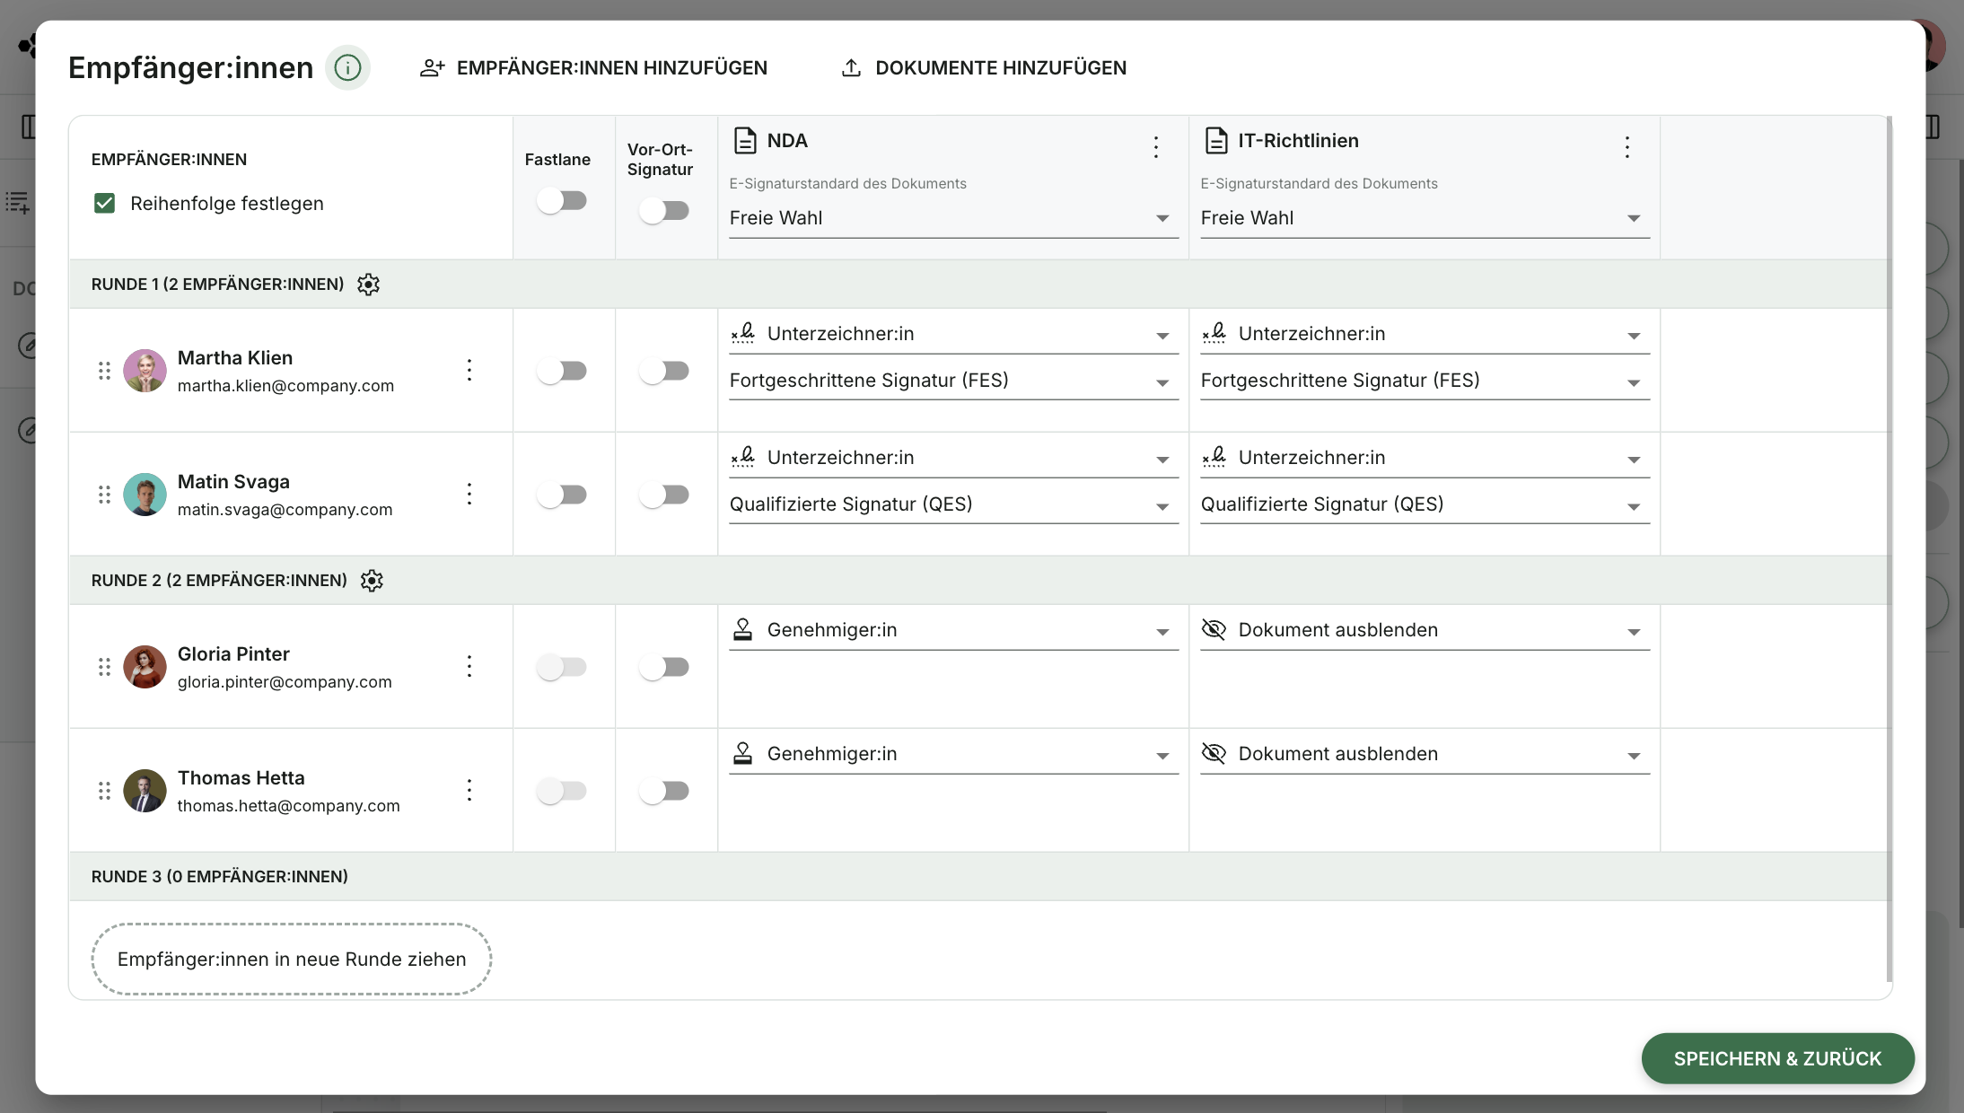Open Thomas Hetta row options menu
1964x1113 pixels.
point(469,790)
